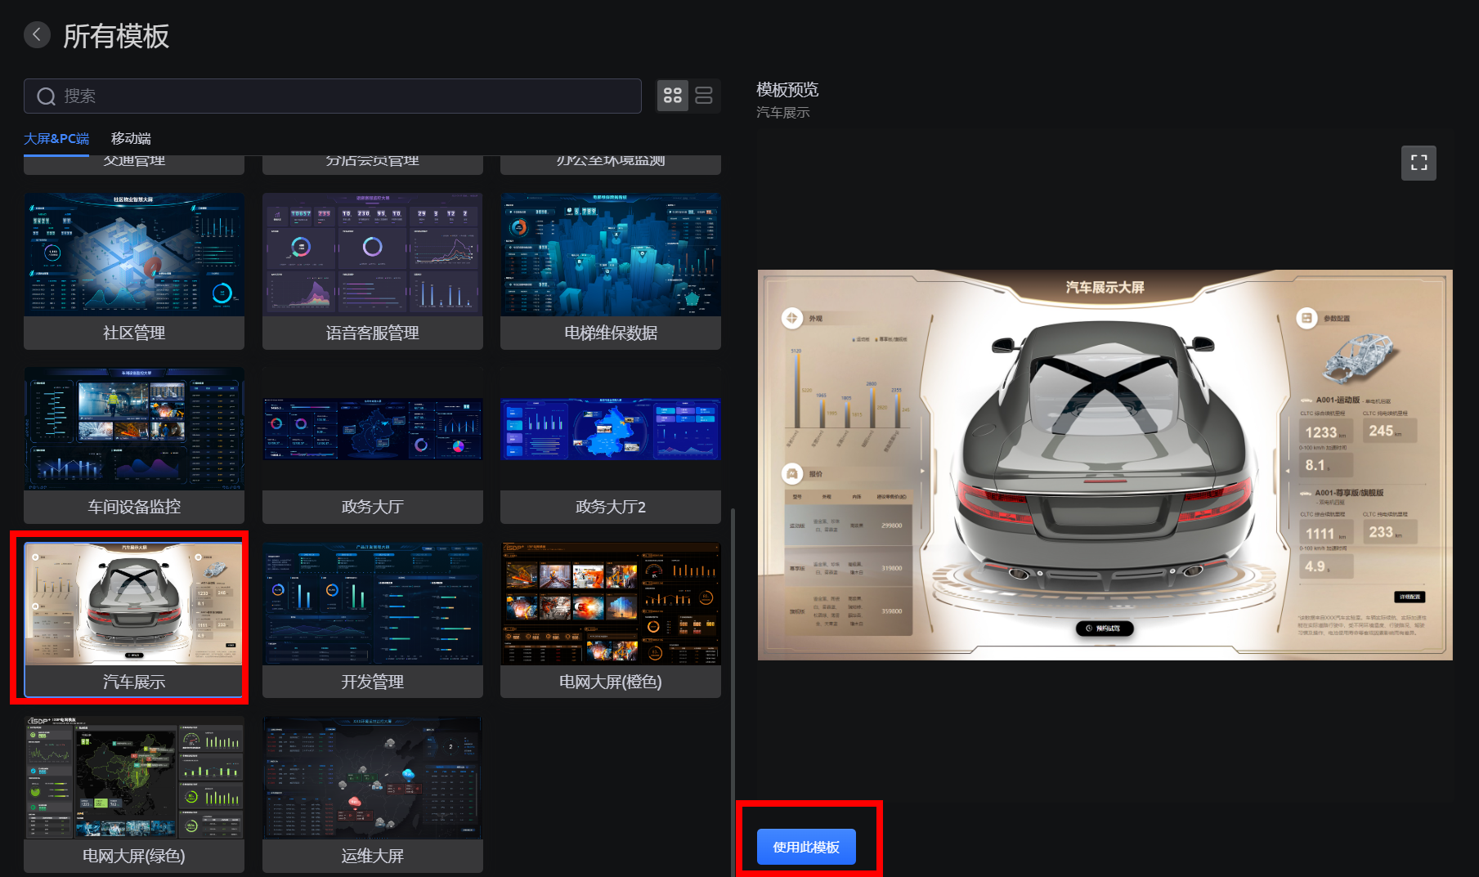Focus the 搜索 template search field

tap(333, 96)
